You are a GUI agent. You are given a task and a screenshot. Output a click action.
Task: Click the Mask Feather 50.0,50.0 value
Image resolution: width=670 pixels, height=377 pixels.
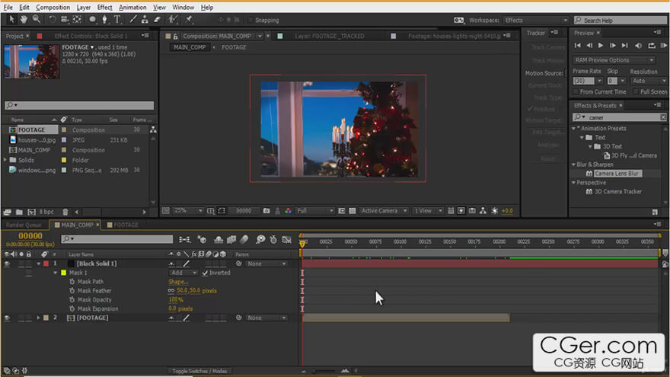click(x=189, y=291)
